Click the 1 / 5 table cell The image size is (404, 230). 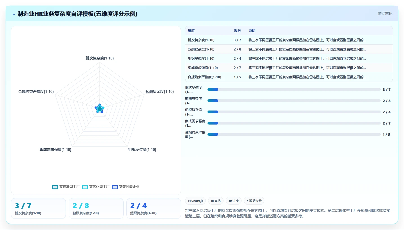tap(237, 77)
